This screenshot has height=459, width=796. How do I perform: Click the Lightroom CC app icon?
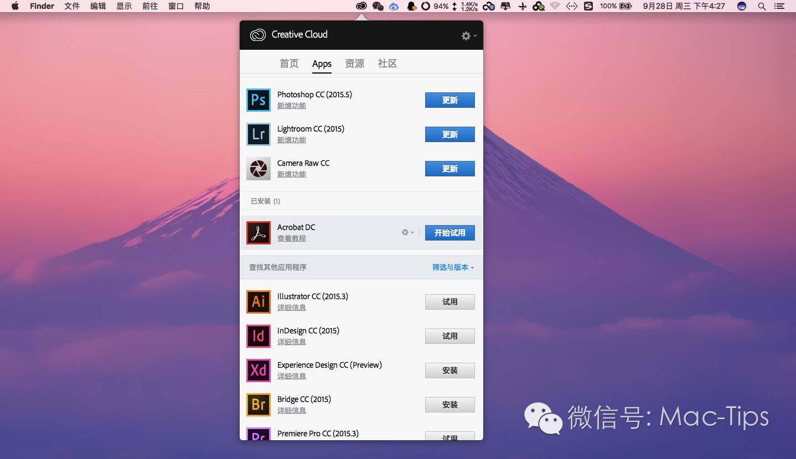click(258, 134)
